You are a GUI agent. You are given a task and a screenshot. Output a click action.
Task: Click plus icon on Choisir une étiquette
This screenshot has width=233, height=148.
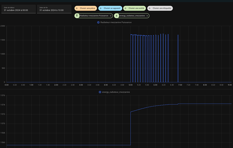[150, 8]
